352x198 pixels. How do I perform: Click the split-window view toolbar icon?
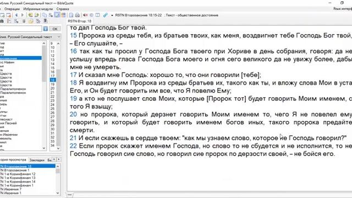(98, 15)
